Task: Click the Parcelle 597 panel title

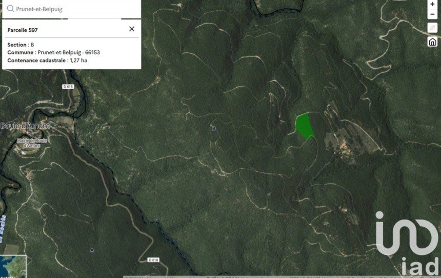Action: tap(23, 30)
